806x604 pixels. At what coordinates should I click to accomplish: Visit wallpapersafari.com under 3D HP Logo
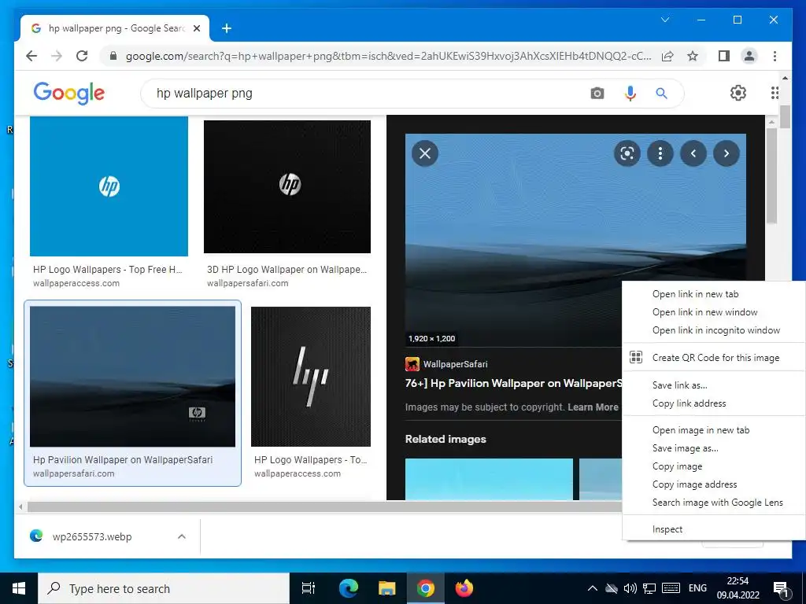(247, 283)
